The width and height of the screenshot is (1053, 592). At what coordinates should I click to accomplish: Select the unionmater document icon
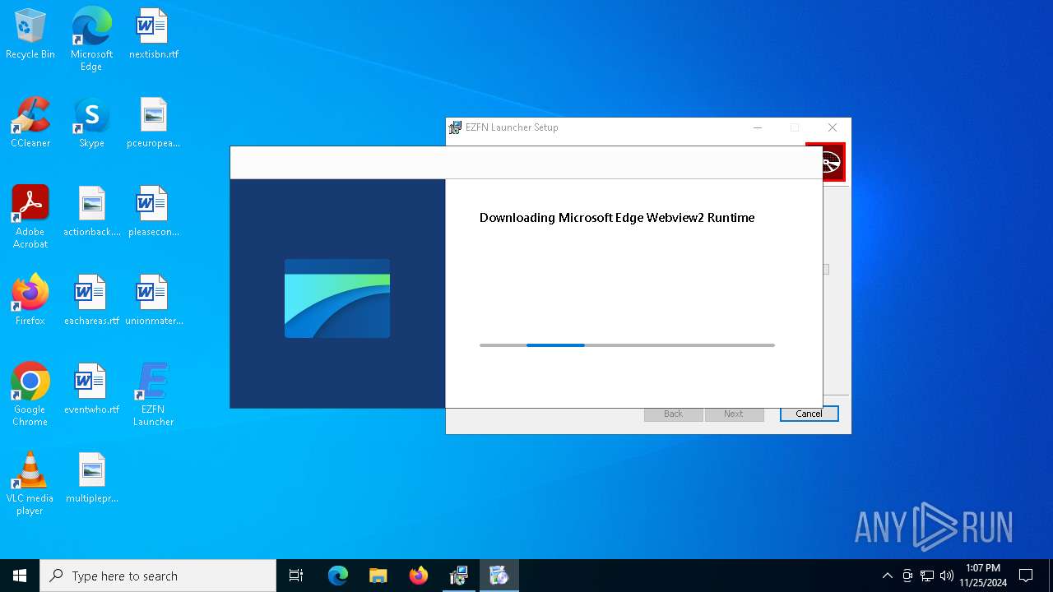click(153, 300)
